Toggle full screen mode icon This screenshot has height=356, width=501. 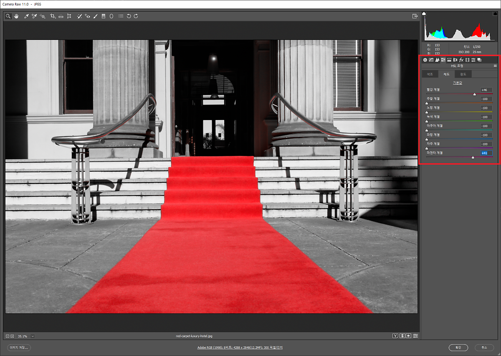pos(415,16)
